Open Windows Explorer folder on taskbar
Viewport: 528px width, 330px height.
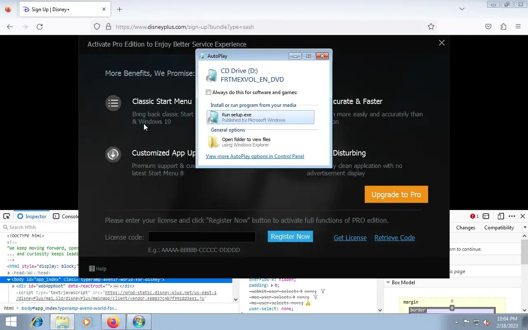(x=62, y=322)
